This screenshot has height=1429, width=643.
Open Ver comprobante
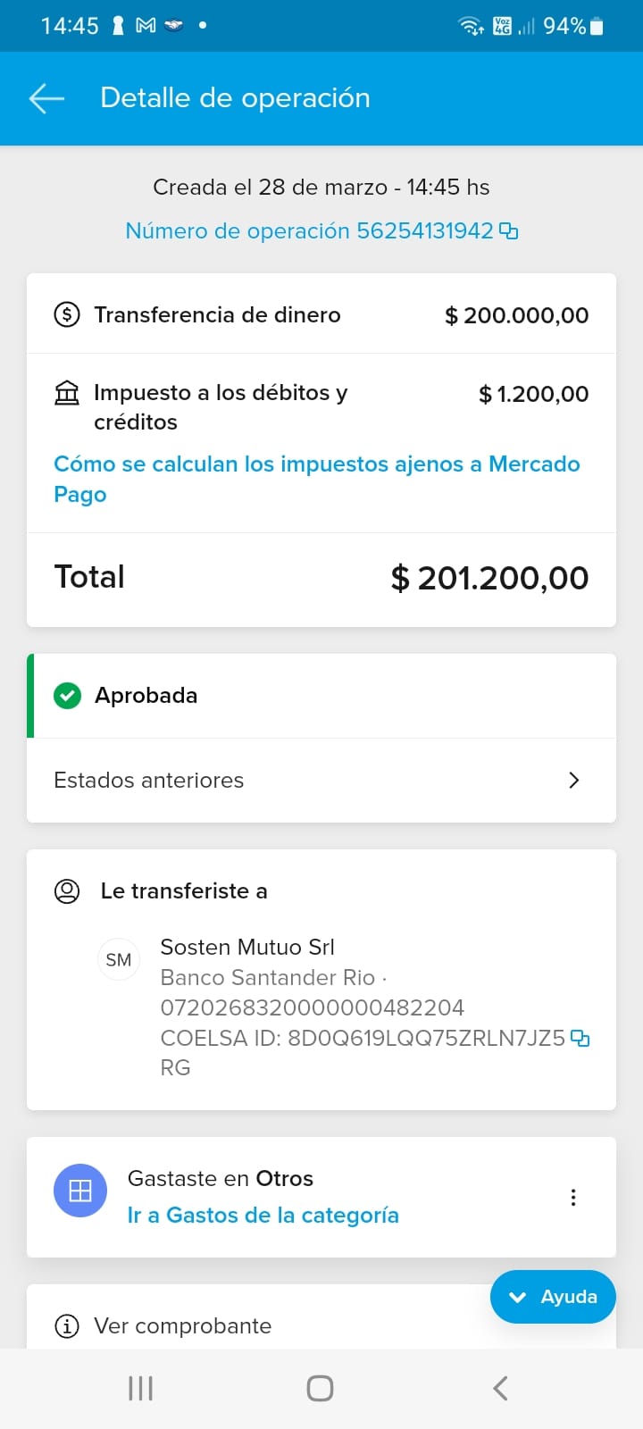click(x=183, y=1326)
